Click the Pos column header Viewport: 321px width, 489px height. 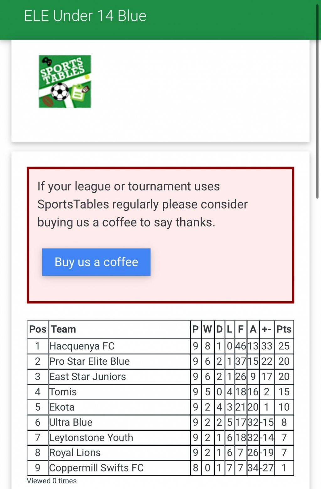[38, 329]
